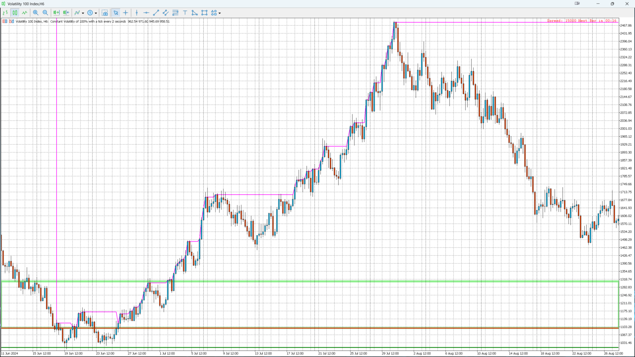635x357 pixels.
Task: Toggle chart shift from right border
Action: (66, 13)
